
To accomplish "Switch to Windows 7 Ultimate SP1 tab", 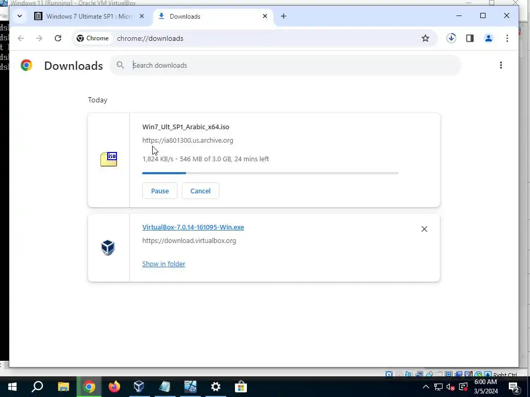I will tap(89, 16).
